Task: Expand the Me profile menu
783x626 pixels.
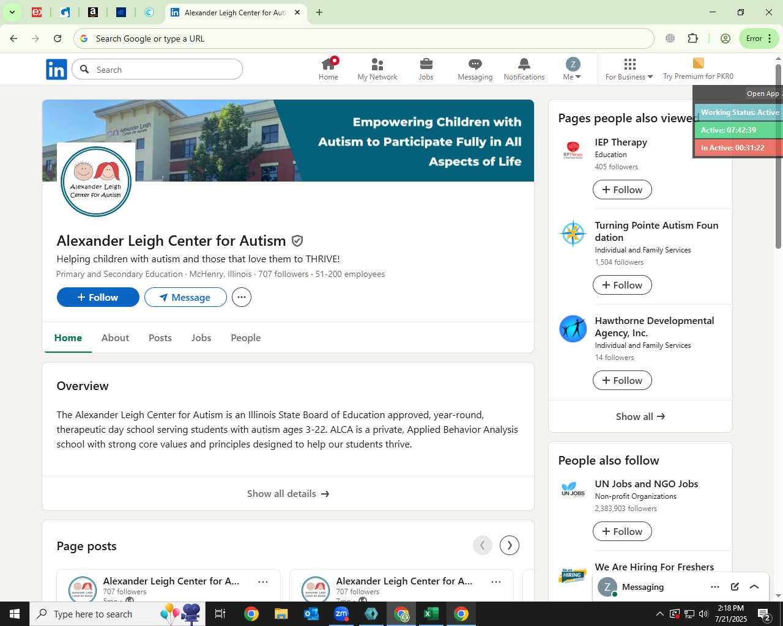Action: 572,69
